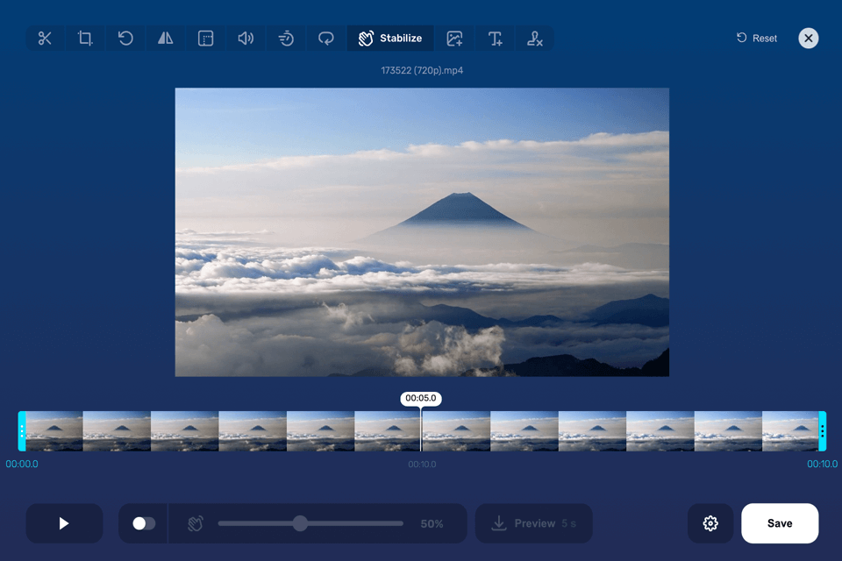842x561 pixels.
Task: Open the Volume tool
Action: click(x=246, y=38)
